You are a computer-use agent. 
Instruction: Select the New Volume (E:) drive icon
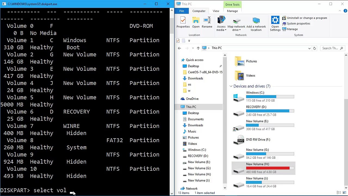(239, 127)
